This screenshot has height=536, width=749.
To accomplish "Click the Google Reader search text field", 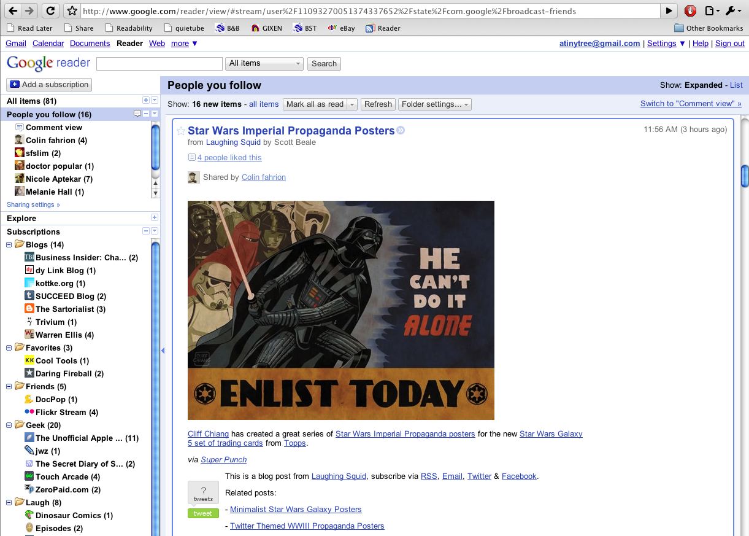I will coord(159,64).
